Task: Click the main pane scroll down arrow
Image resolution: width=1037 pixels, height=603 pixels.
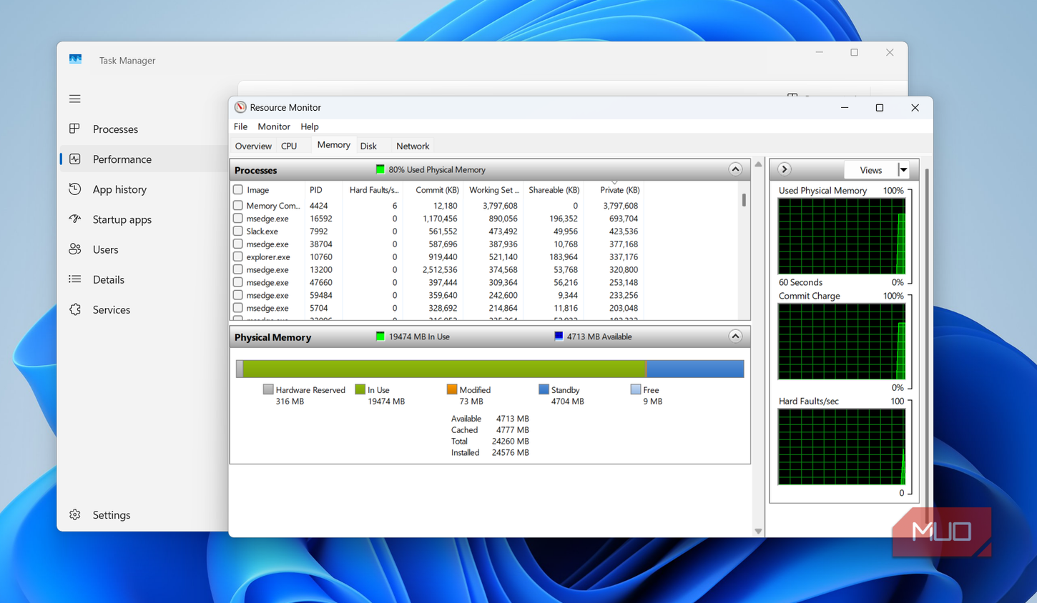Action: [x=758, y=531]
